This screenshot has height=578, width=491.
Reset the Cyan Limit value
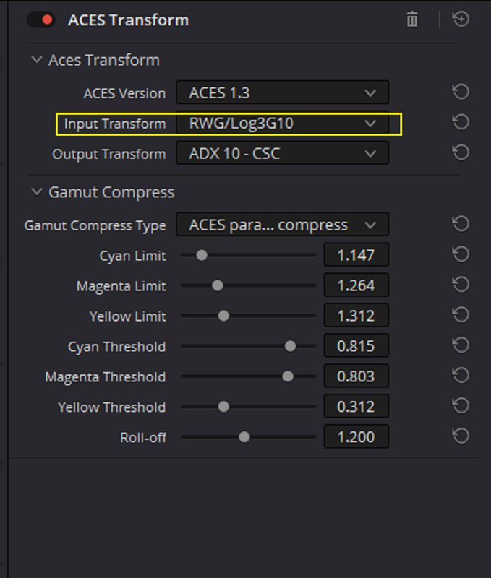[x=461, y=254]
